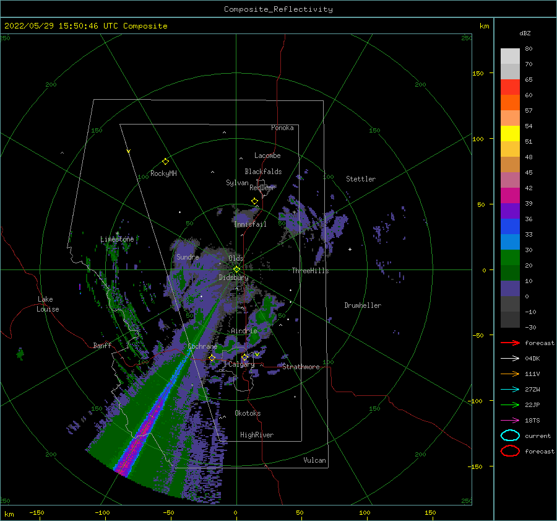The width and height of the screenshot is (557, 521).
Task: Click the Olds label at radar center
Action: [x=236, y=258]
